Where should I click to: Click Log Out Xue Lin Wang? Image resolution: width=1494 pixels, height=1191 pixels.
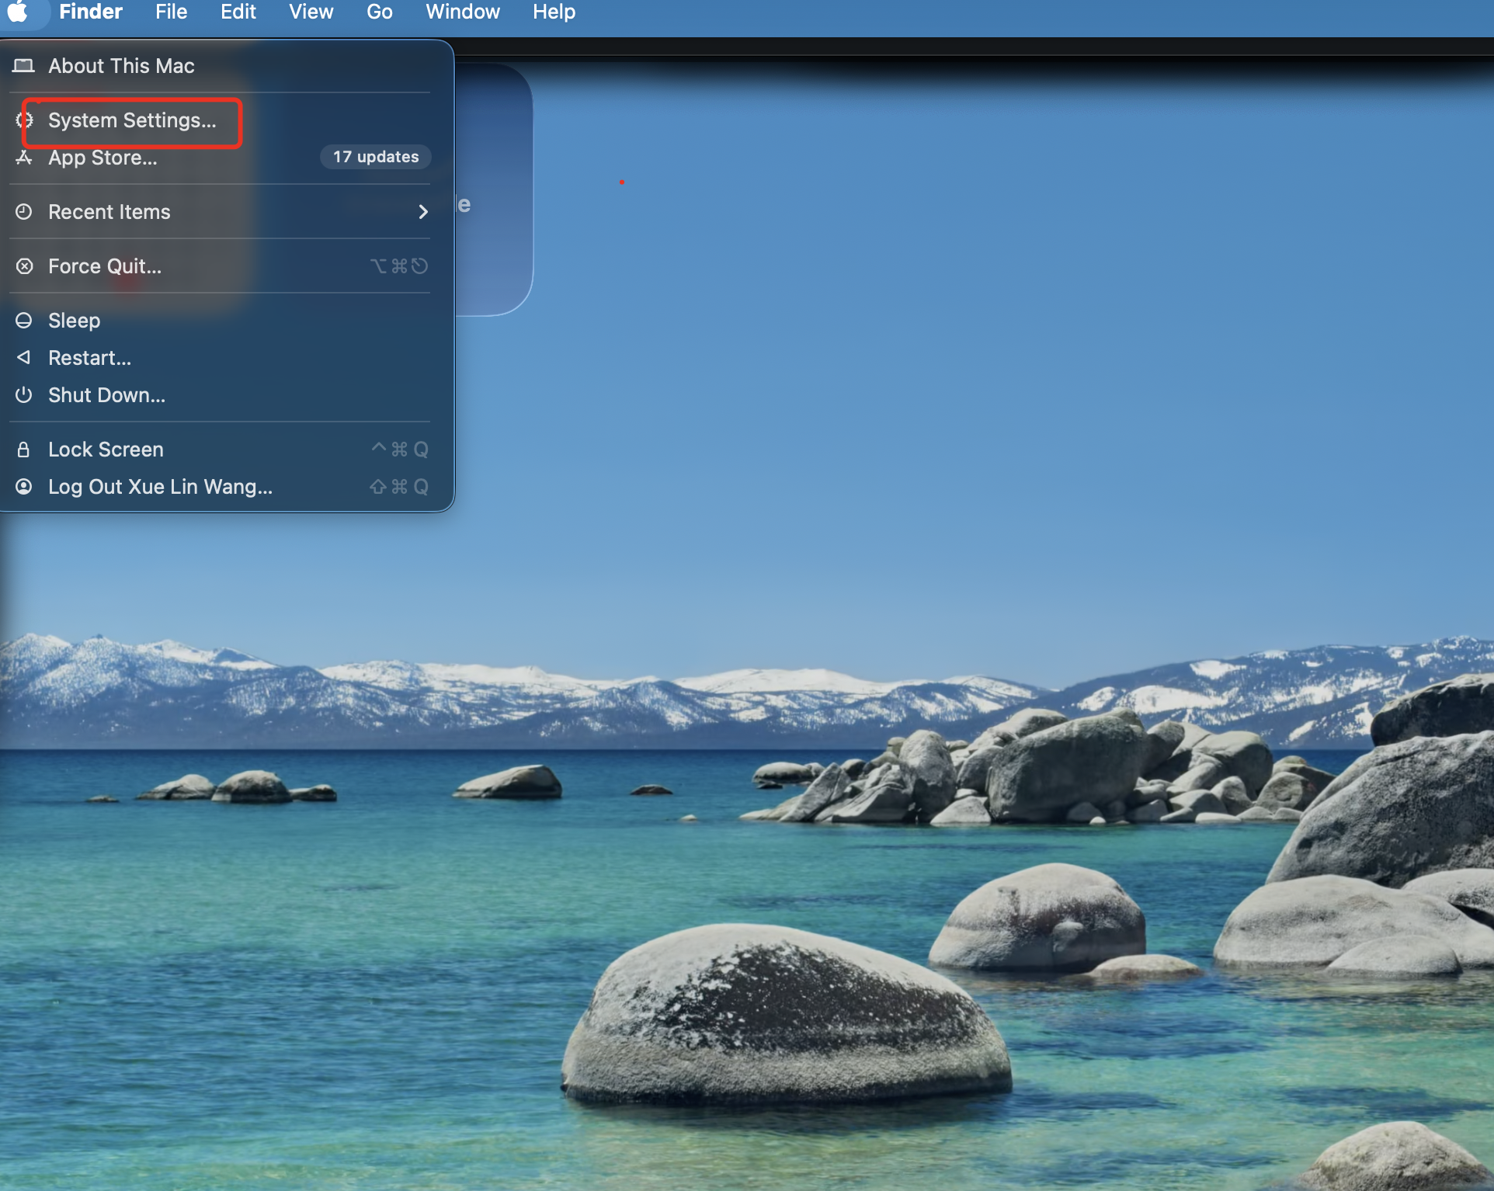(x=160, y=487)
